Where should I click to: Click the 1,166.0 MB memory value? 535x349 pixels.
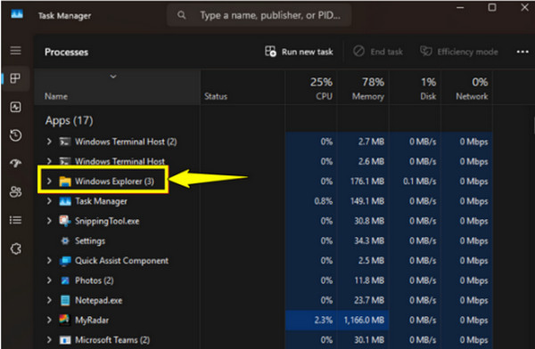pos(364,320)
